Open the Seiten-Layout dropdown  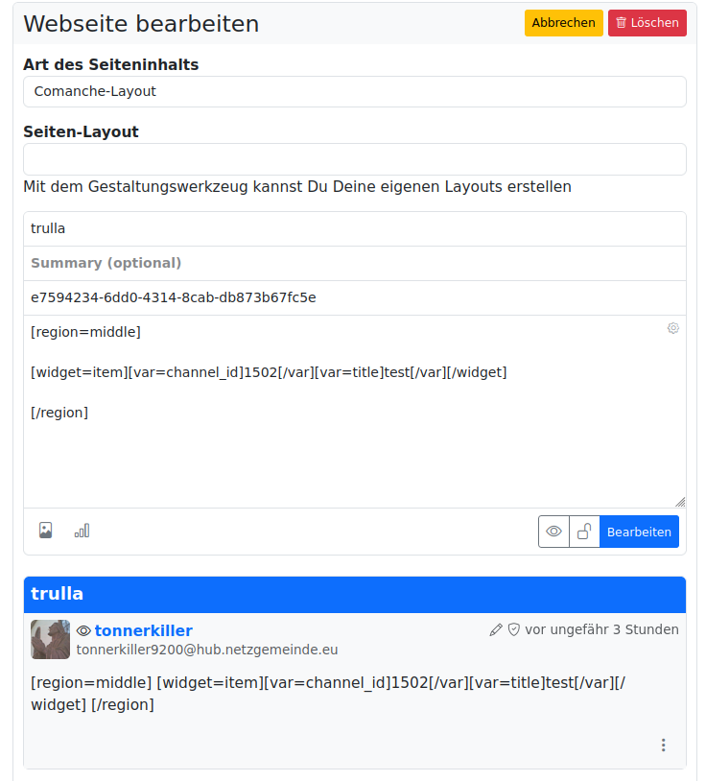coord(355,159)
